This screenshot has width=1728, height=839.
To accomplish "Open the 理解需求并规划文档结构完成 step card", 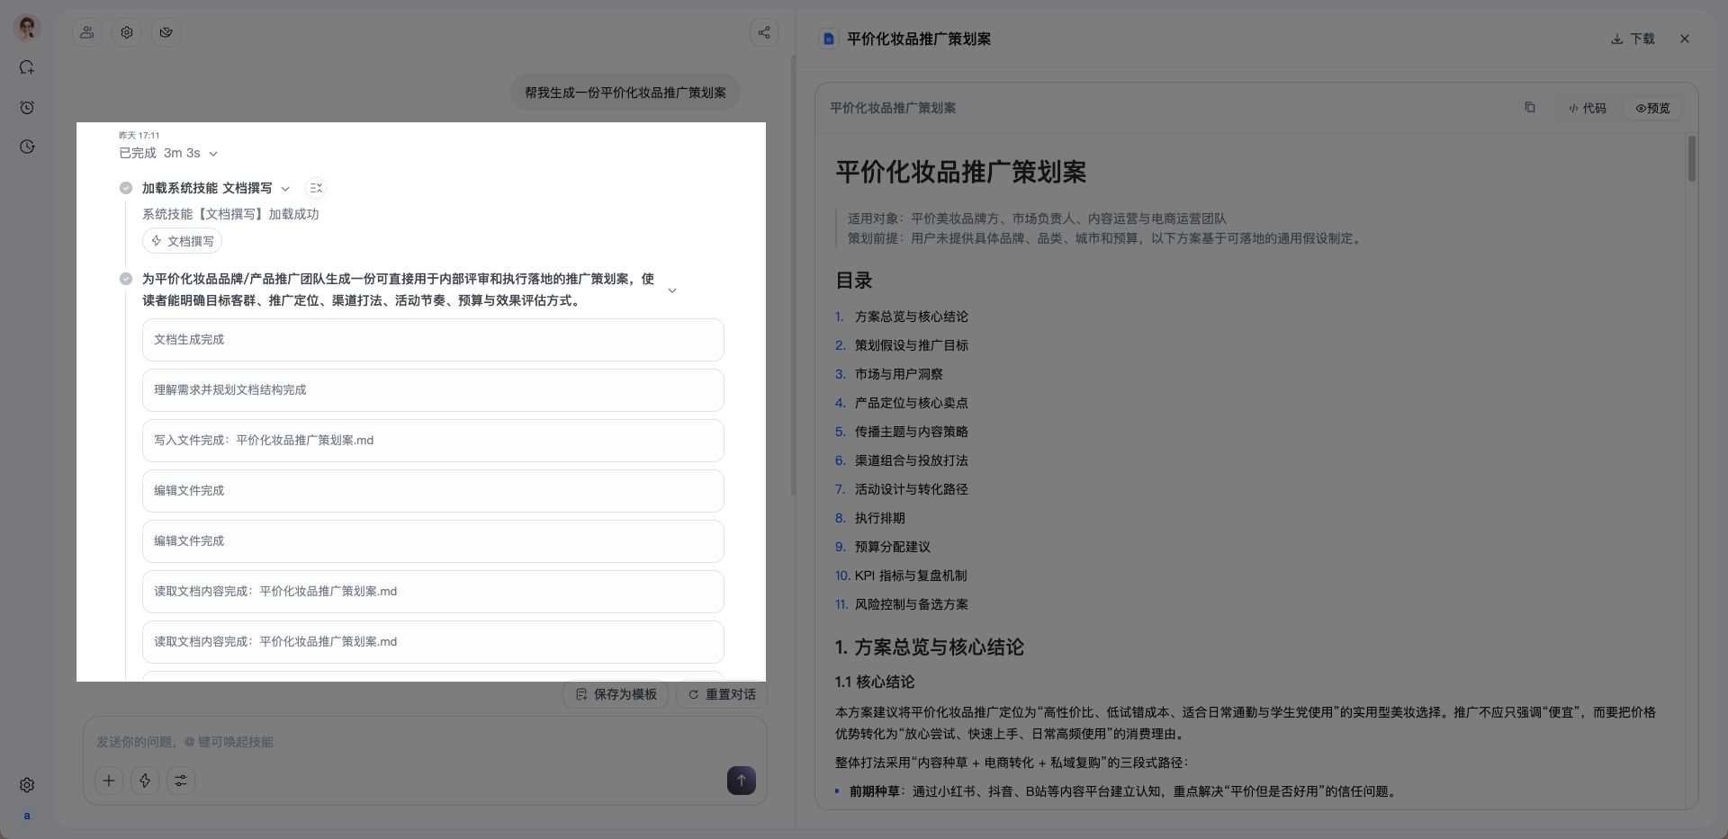I will [433, 390].
